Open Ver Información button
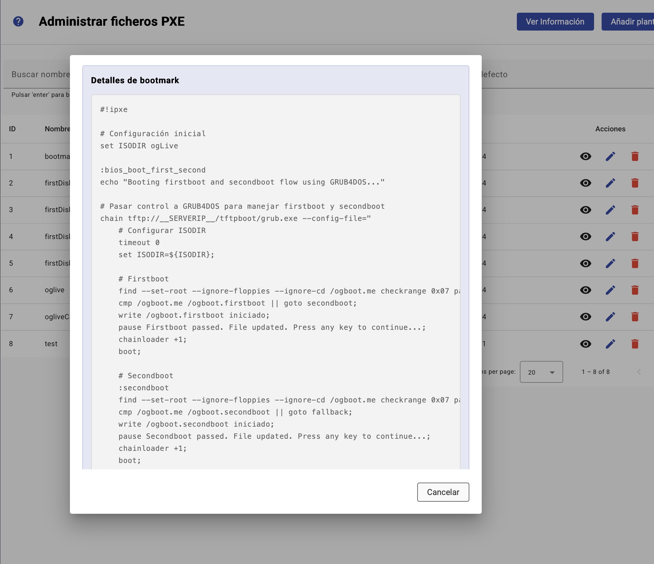The image size is (654, 564). coord(555,22)
